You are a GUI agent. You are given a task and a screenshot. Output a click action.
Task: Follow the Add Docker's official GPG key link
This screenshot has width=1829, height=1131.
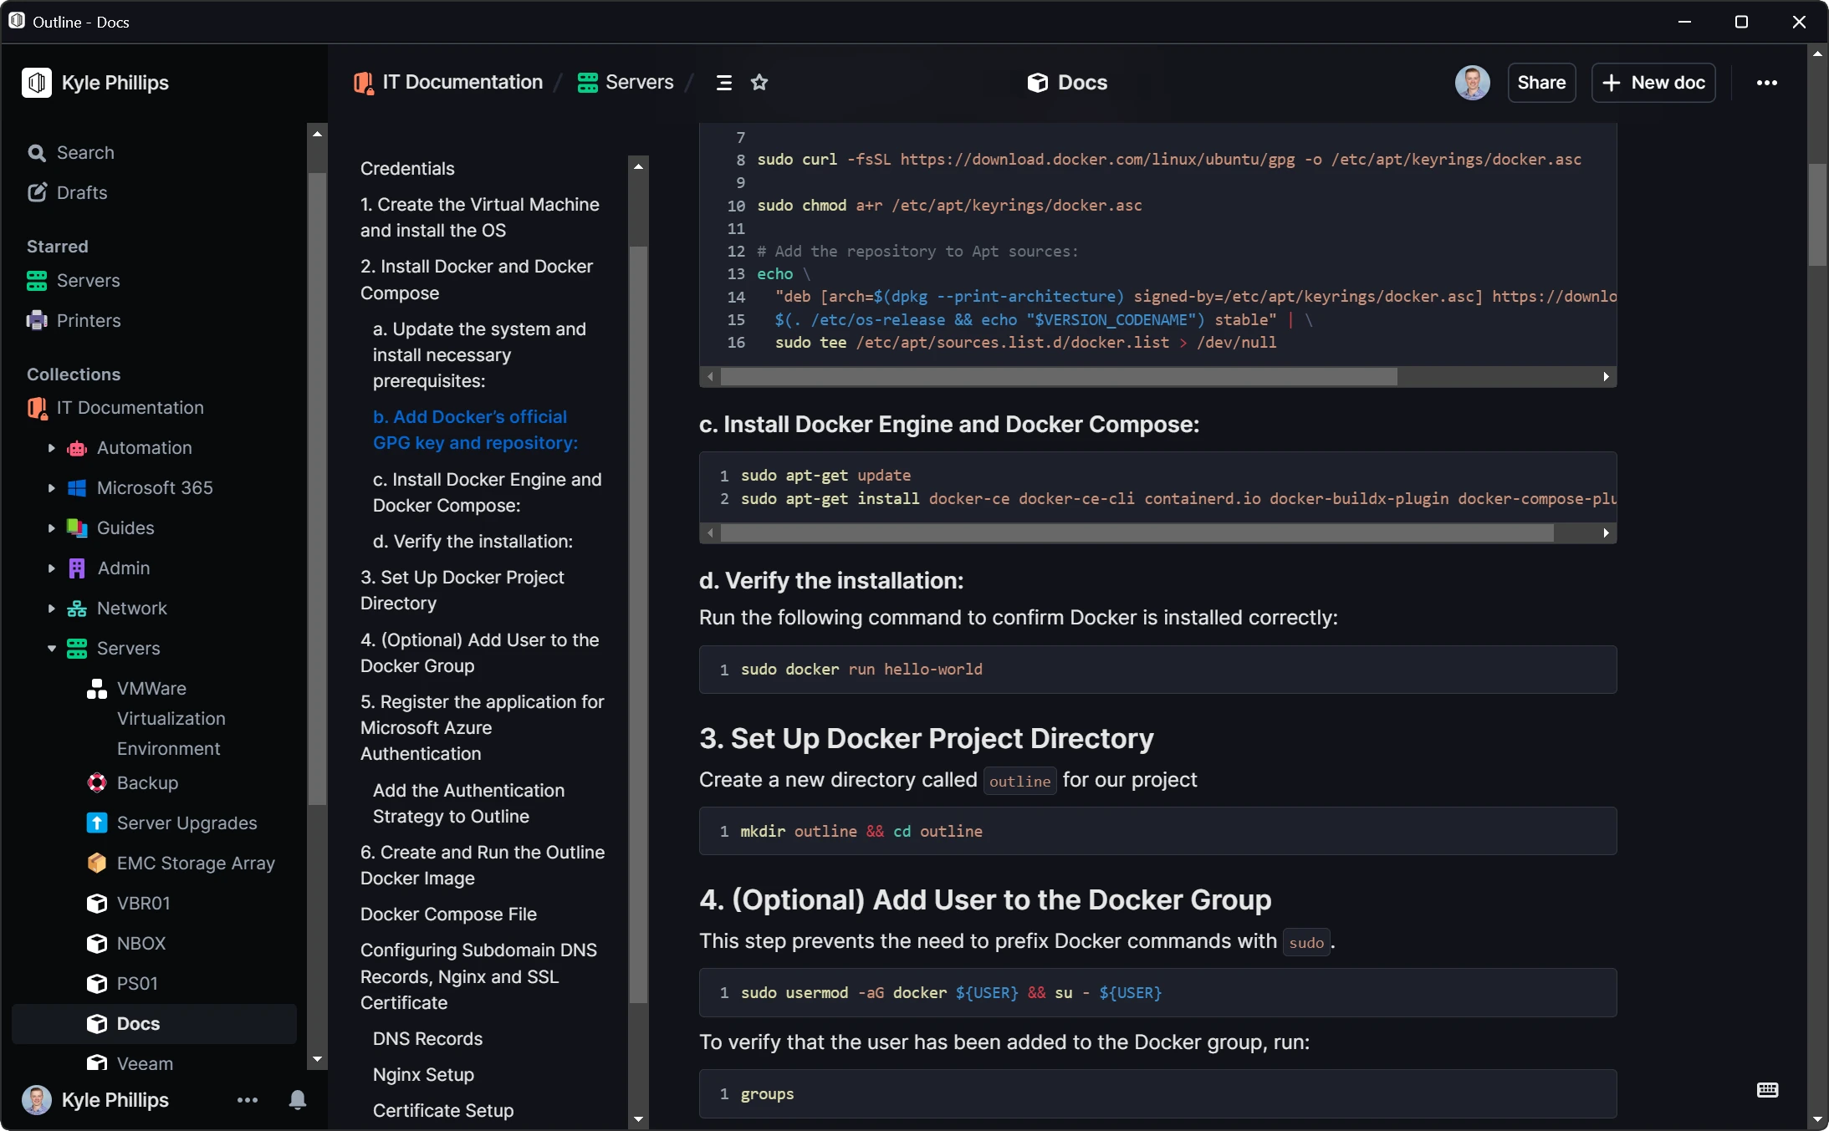tap(474, 430)
